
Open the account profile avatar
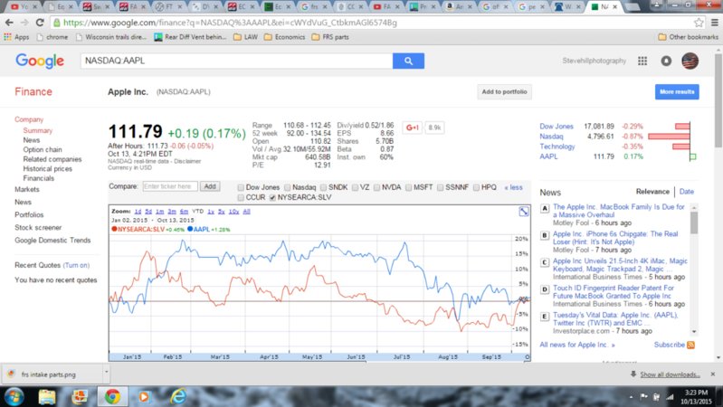[x=690, y=61]
